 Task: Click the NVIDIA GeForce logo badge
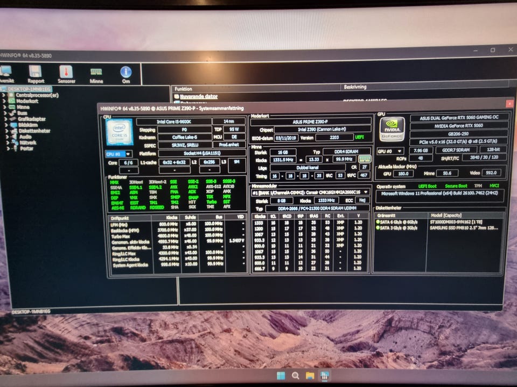(392, 130)
